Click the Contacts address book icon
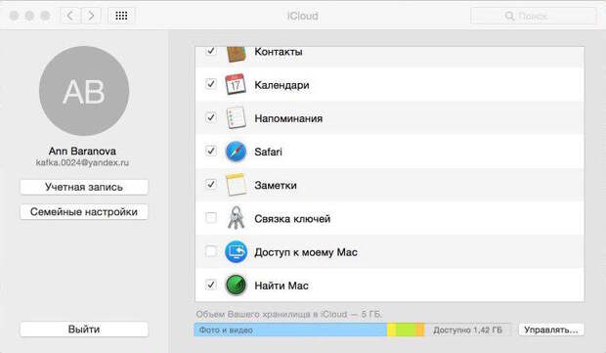The width and height of the screenshot is (606, 353). 236,54
